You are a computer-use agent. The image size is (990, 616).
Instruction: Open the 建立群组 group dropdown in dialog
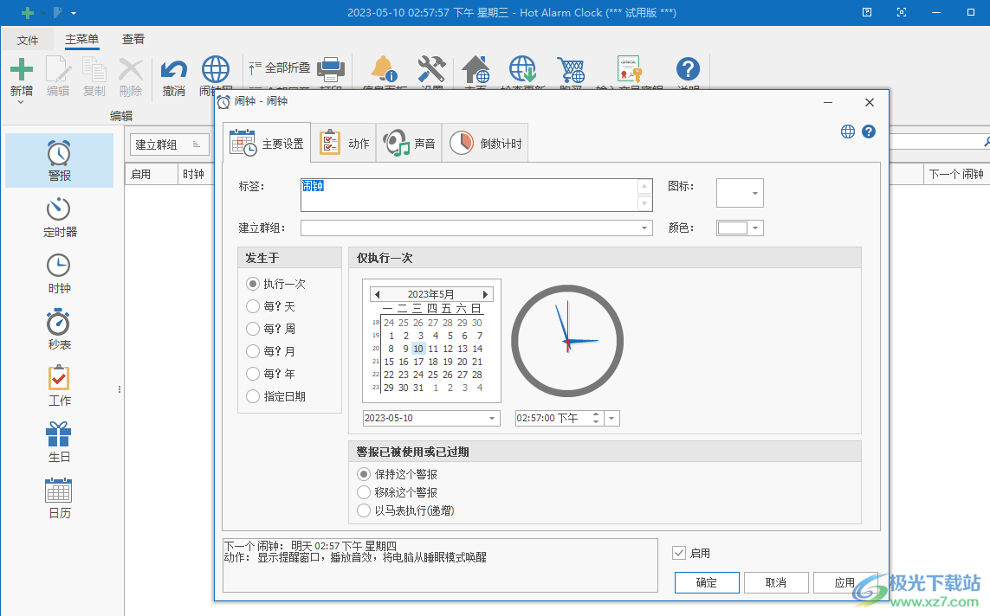click(644, 228)
